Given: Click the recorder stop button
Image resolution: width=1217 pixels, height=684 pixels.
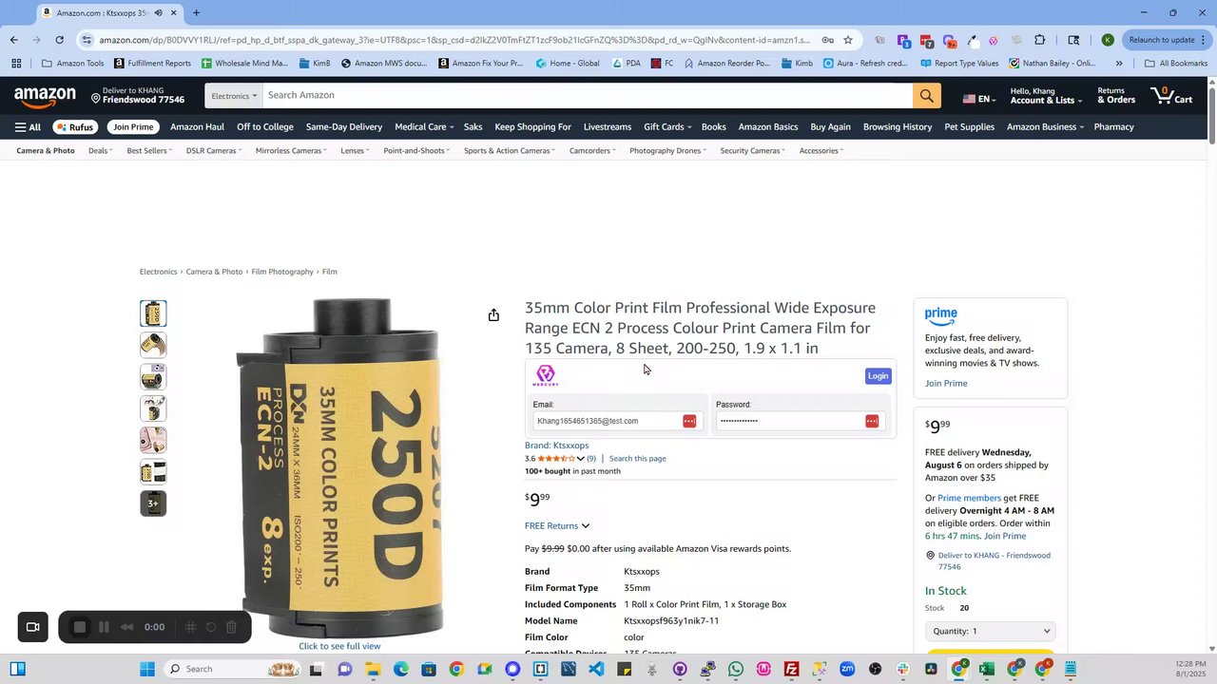Looking at the screenshot, I should pyautogui.click(x=80, y=627).
